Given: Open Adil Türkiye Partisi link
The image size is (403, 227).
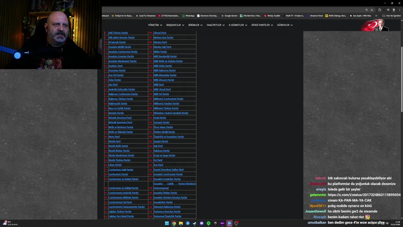Looking at the screenshot, I should click(118, 33).
